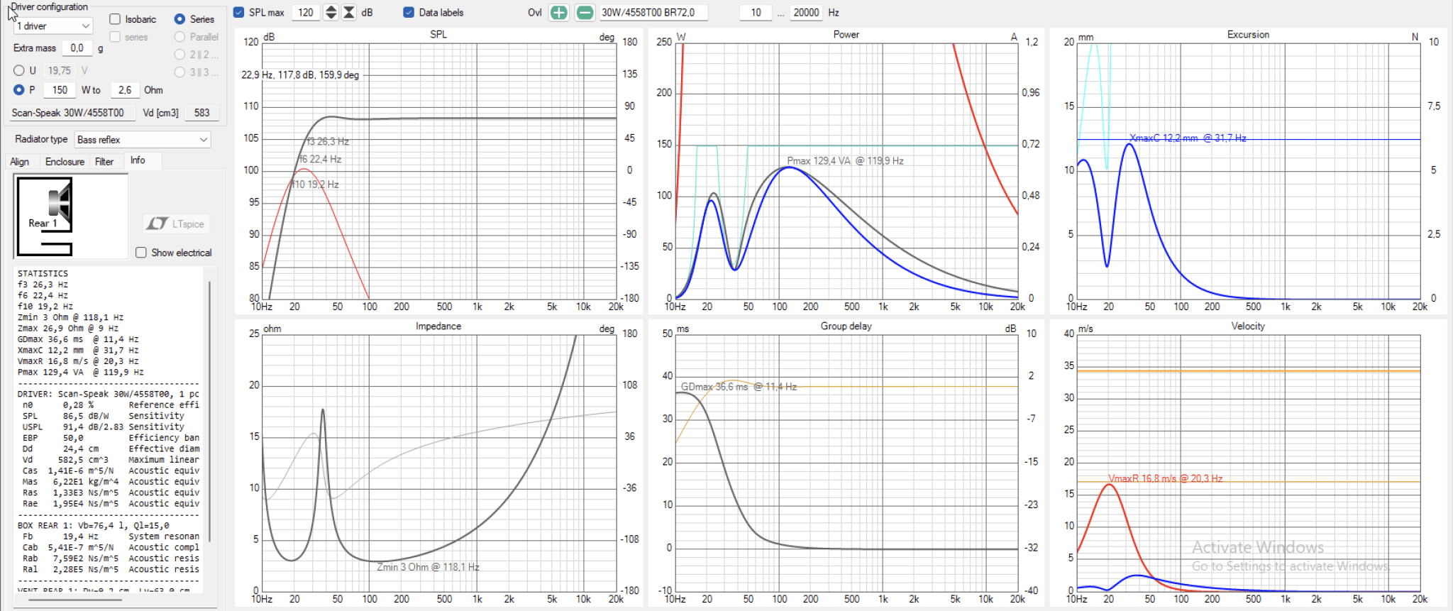Click the Velocity graph title

[1248, 326]
